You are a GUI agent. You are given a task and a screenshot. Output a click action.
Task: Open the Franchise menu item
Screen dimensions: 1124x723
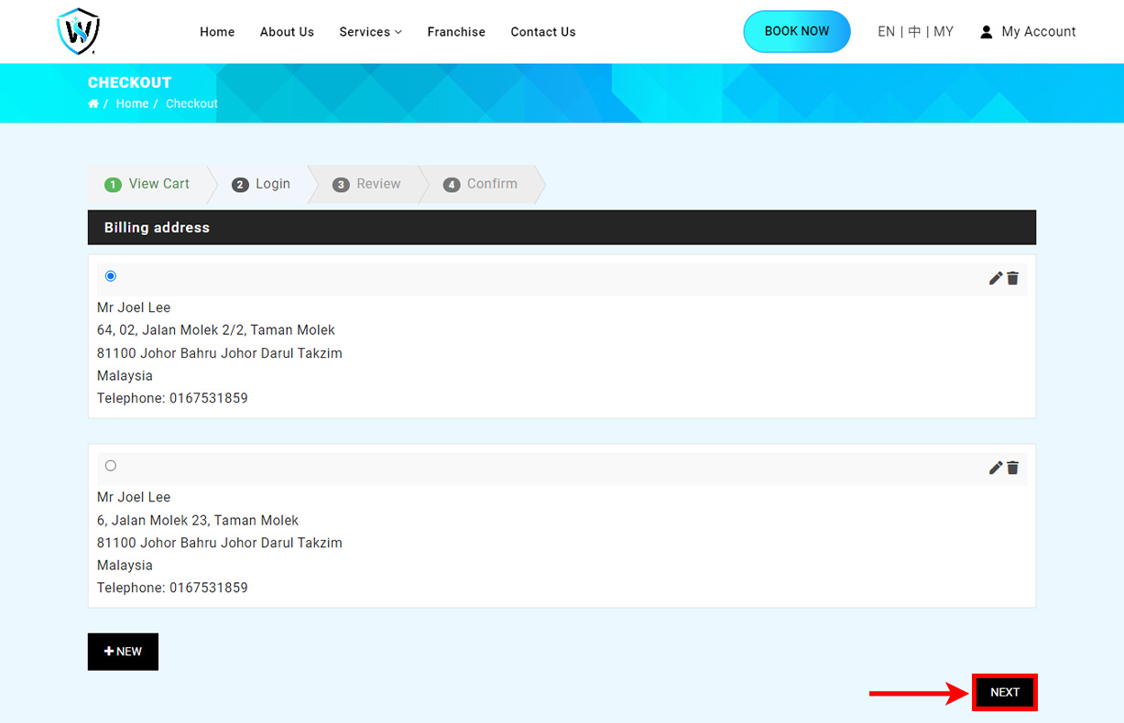tap(456, 32)
